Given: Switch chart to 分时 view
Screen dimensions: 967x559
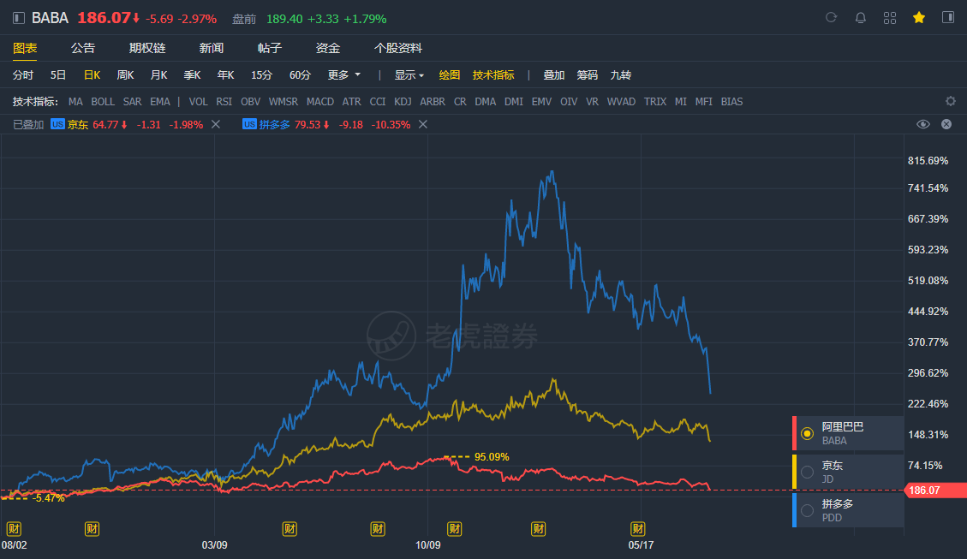Looking at the screenshot, I should [23, 75].
